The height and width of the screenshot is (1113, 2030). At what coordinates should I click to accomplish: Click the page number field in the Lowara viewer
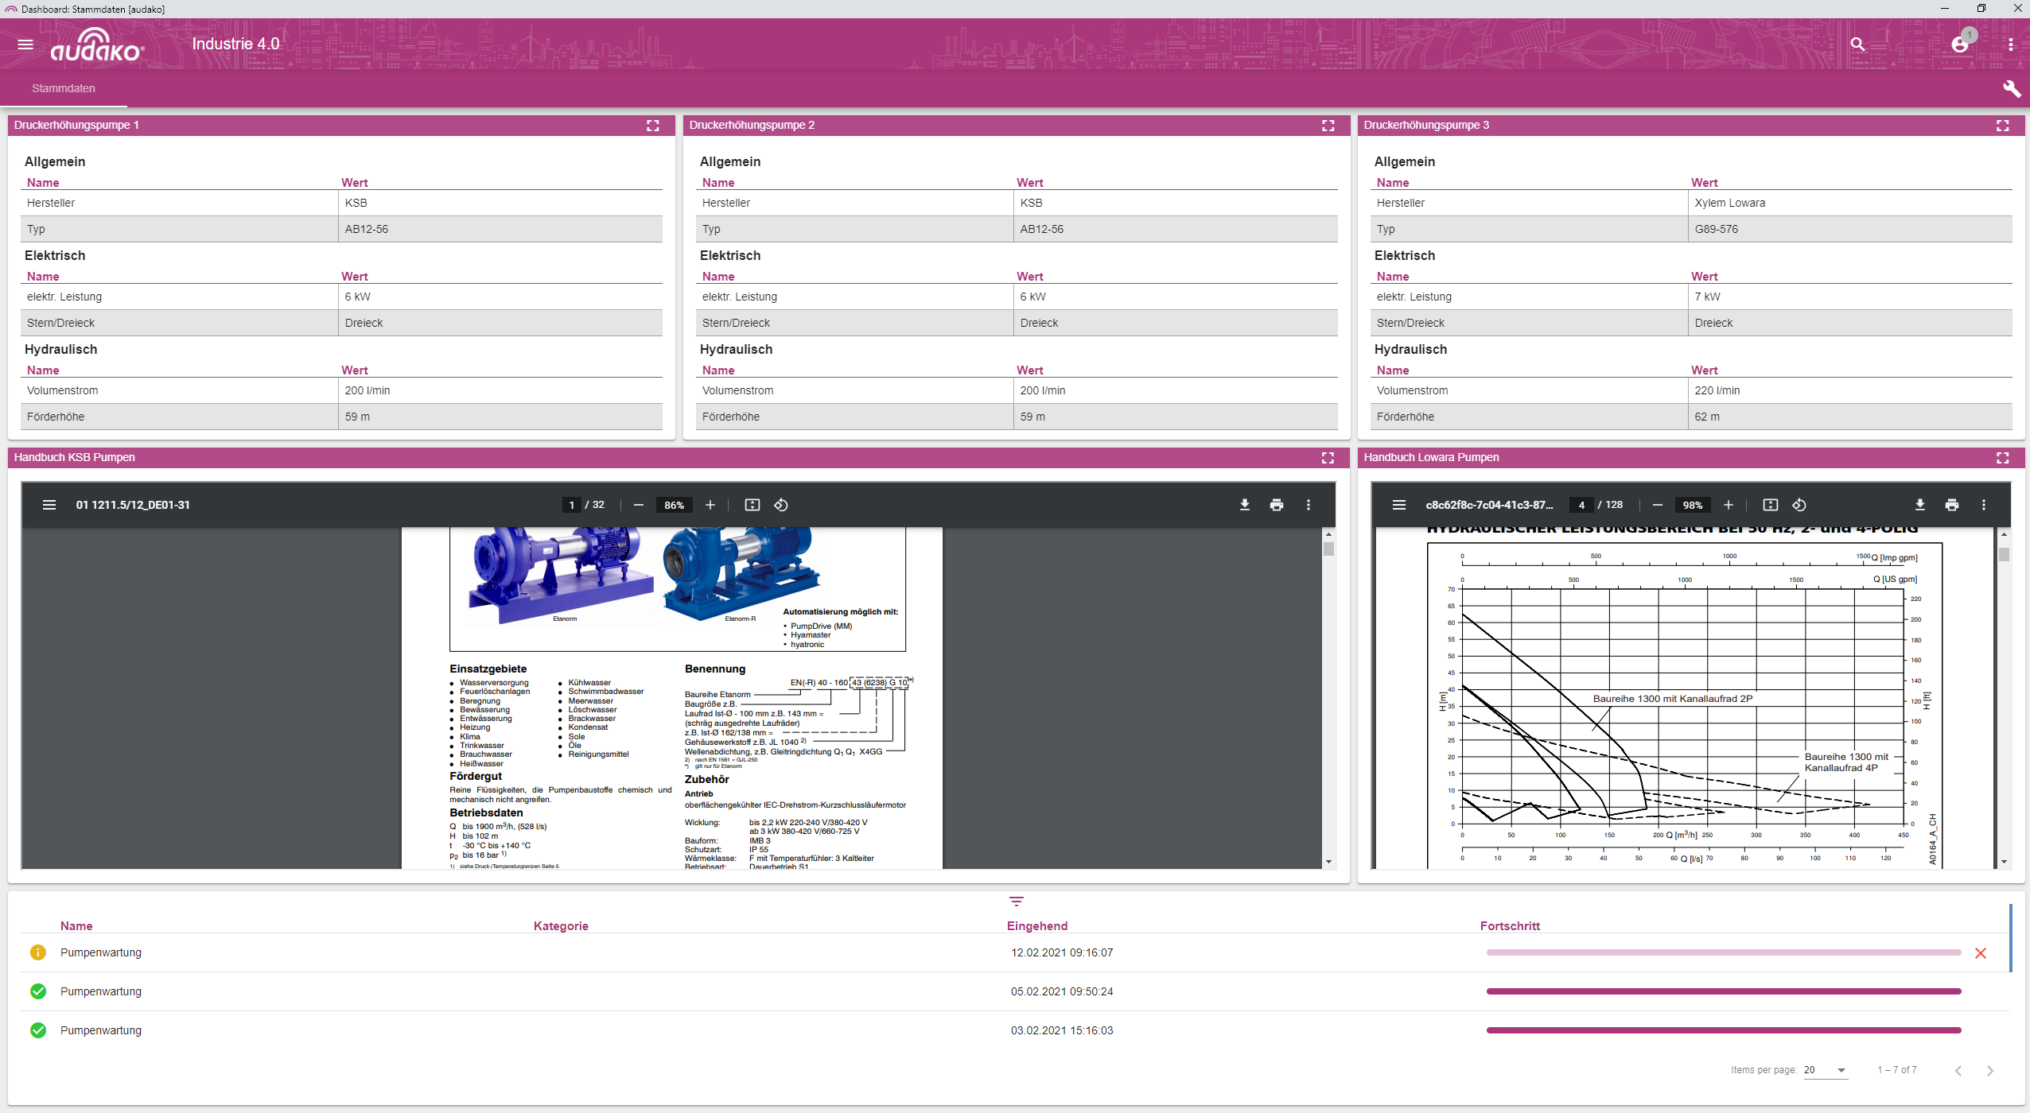[x=1581, y=504]
